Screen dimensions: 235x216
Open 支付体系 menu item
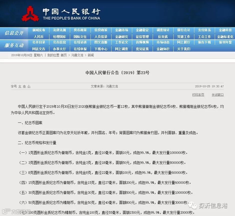click(204, 30)
